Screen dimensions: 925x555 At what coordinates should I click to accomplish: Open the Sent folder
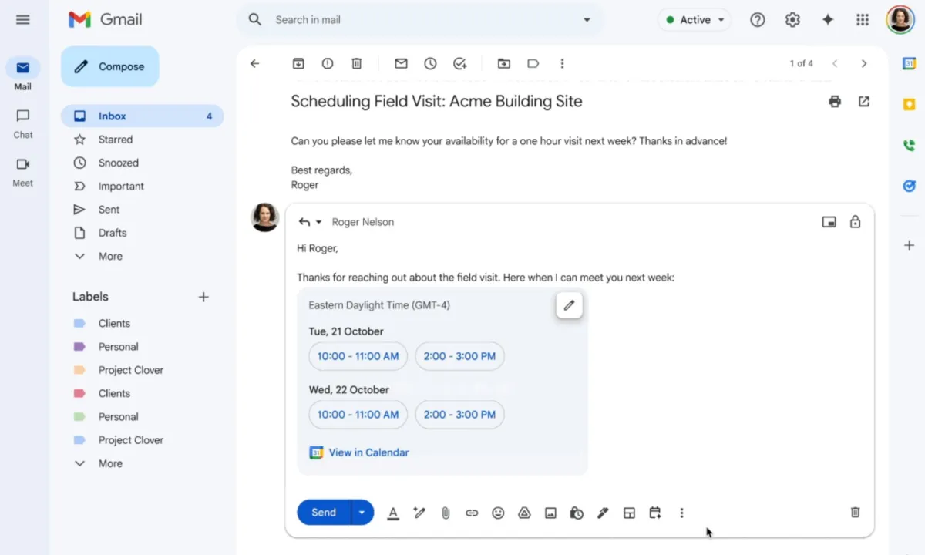pos(109,210)
